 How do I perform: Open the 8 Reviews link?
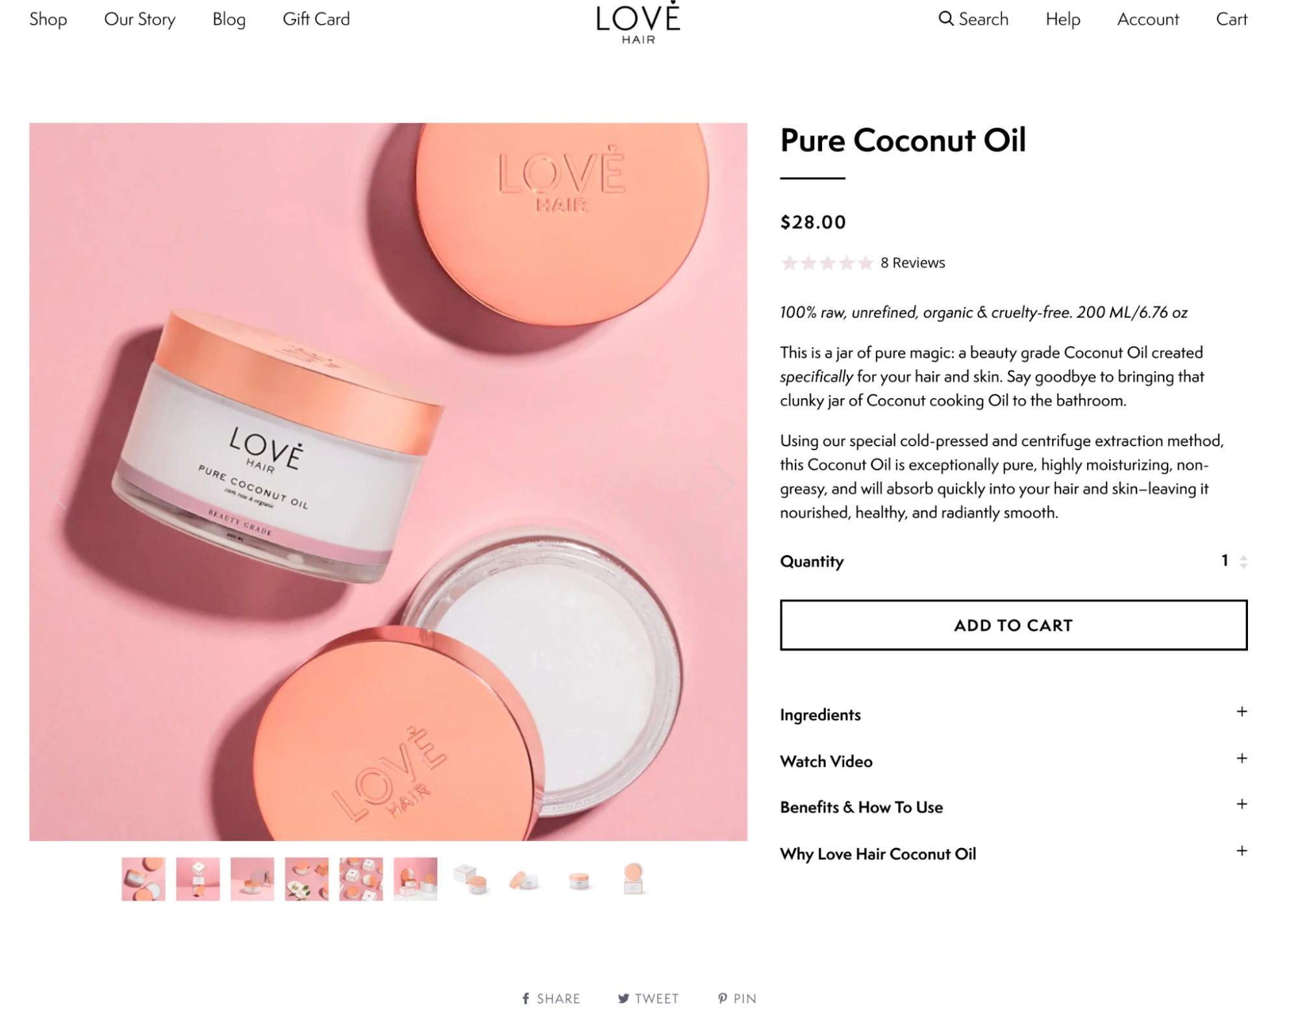click(912, 262)
